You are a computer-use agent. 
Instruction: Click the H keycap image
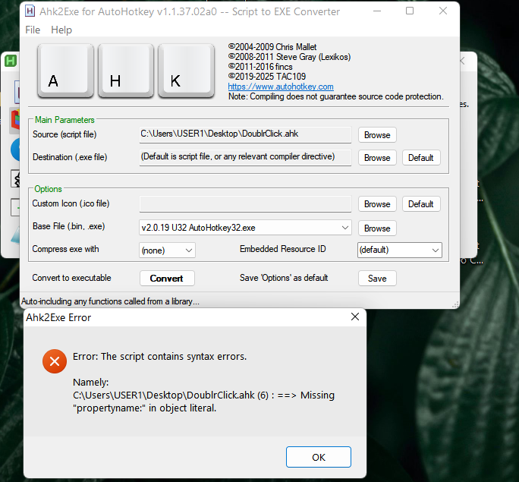click(126, 71)
